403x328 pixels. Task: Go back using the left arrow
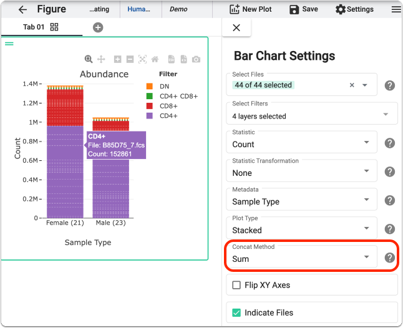pos(22,9)
